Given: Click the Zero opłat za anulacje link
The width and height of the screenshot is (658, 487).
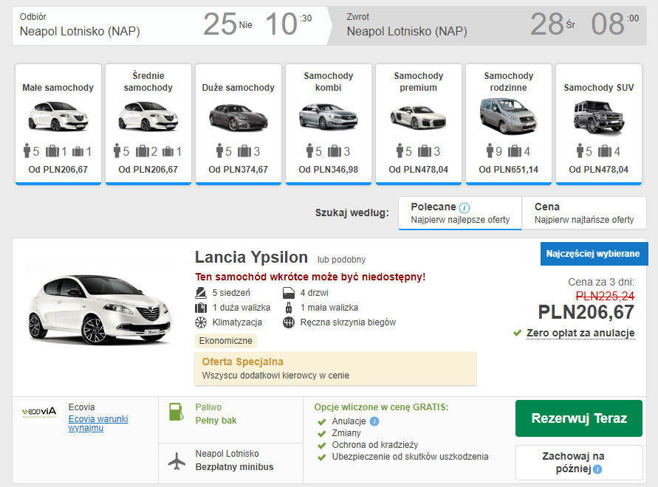Looking at the screenshot, I should (x=580, y=334).
